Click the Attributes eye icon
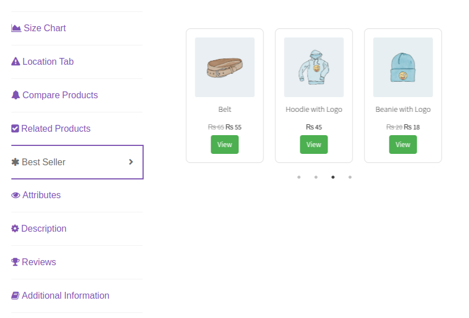 point(15,195)
